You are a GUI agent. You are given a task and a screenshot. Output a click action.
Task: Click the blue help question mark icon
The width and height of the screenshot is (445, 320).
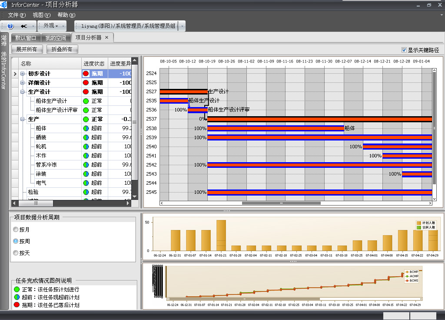click(x=10, y=26)
